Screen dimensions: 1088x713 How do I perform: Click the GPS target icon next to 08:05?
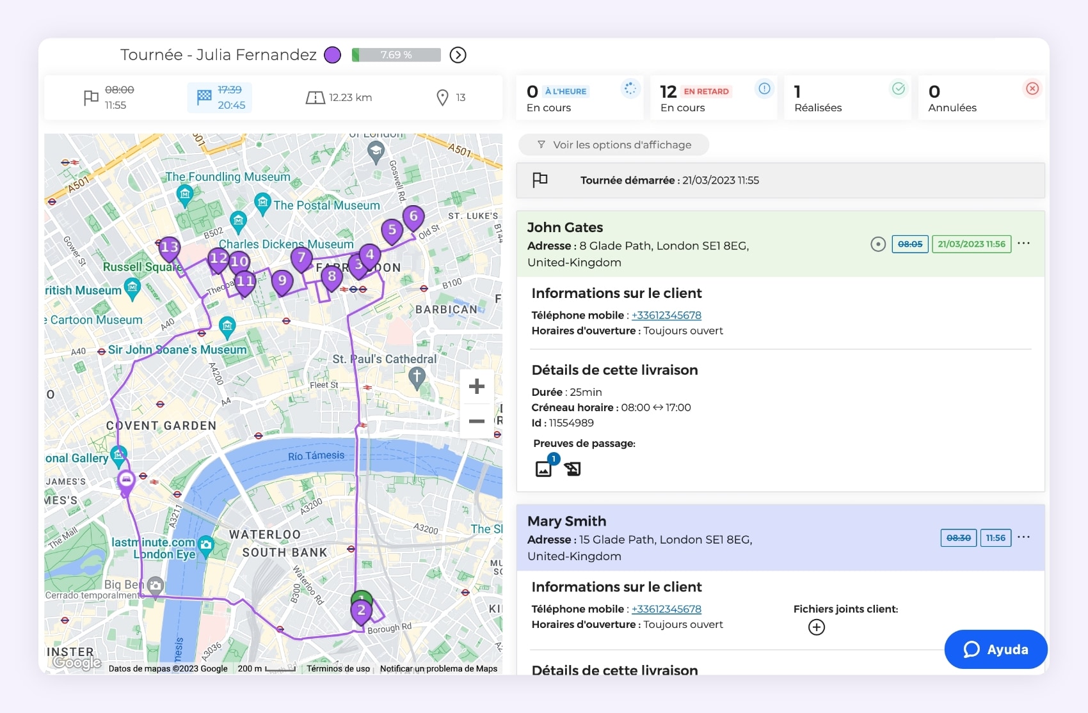tap(878, 244)
